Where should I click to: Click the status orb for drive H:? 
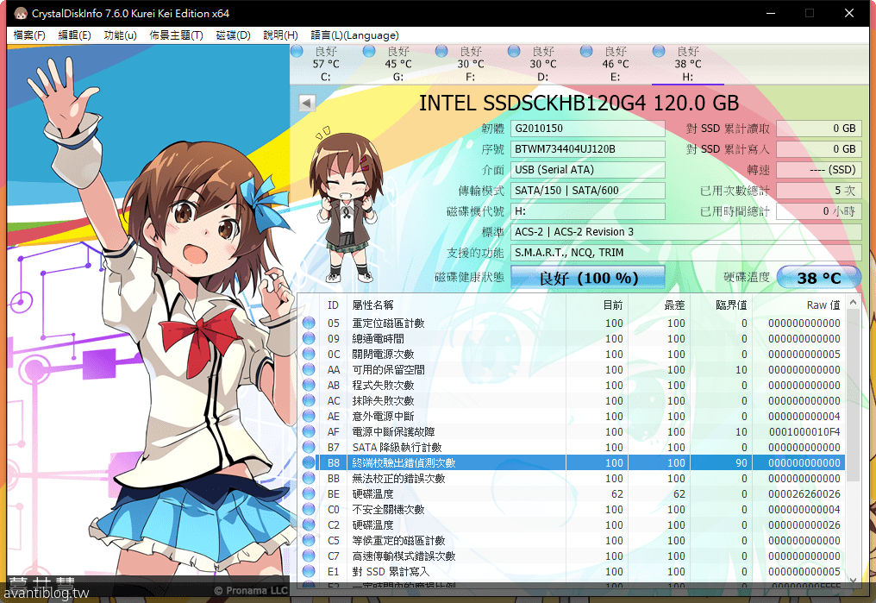[659, 52]
